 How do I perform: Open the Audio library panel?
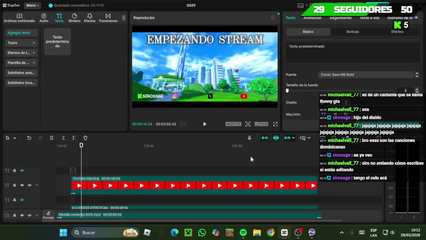[44, 18]
